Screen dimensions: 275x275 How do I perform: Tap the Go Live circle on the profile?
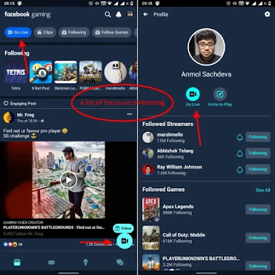[192, 94]
